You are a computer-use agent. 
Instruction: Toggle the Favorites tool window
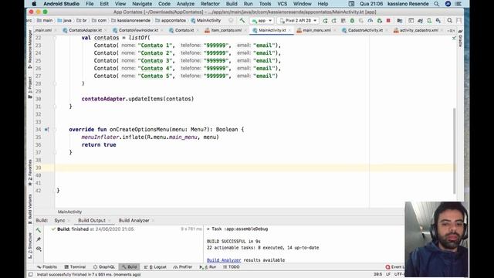pyautogui.click(x=30, y=172)
